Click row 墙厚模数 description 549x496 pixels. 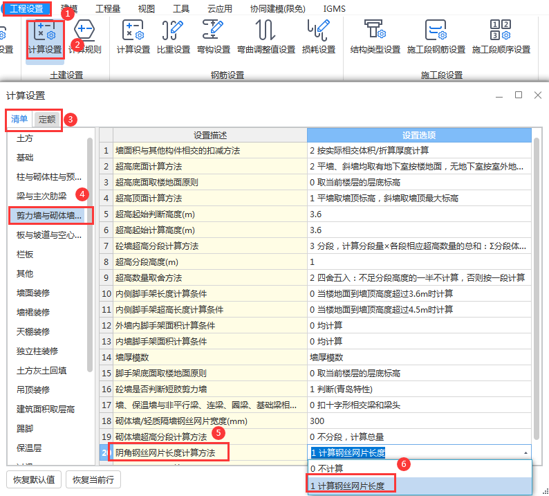click(210, 357)
